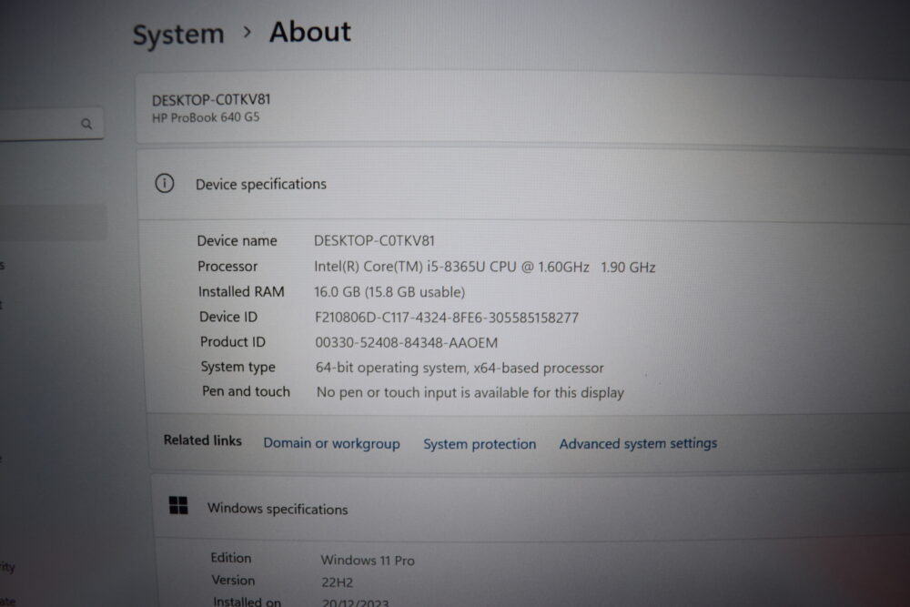The image size is (910, 607).
Task: Select the 64-bit operating system value
Action: click(x=460, y=368)
